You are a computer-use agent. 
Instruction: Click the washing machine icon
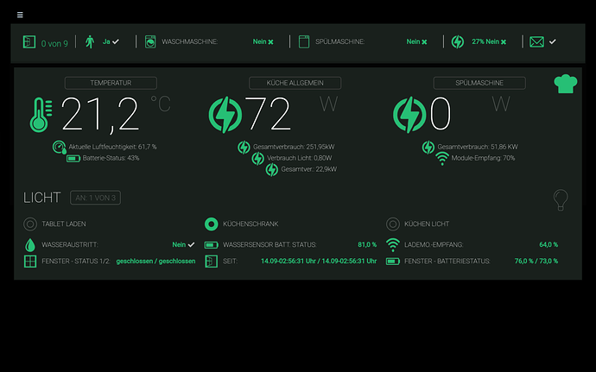point(149,41)
